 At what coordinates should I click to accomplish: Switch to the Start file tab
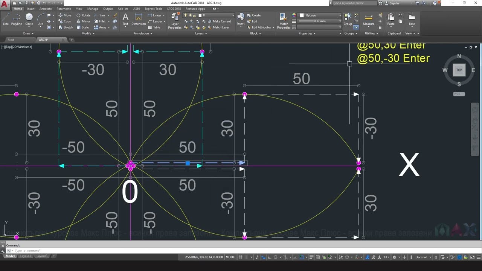click(11, 40)
